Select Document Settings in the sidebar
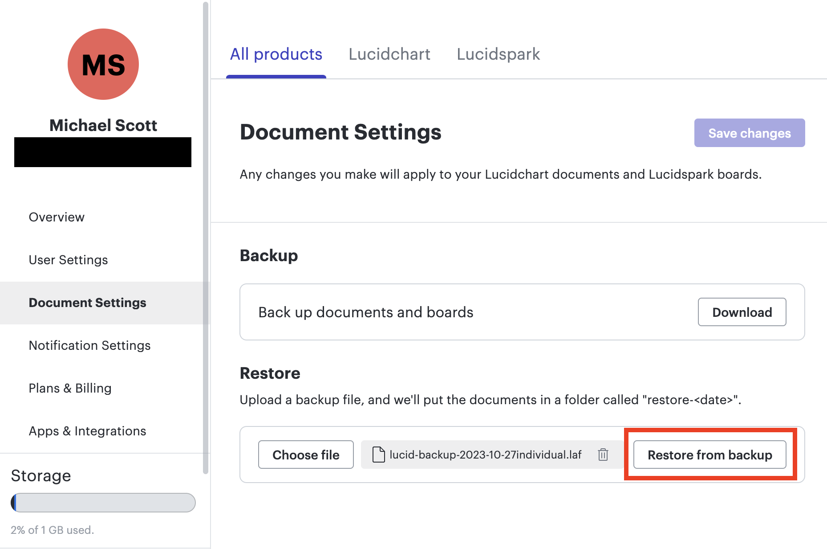The width and height of the screenshot is (827, 549). 87,303
